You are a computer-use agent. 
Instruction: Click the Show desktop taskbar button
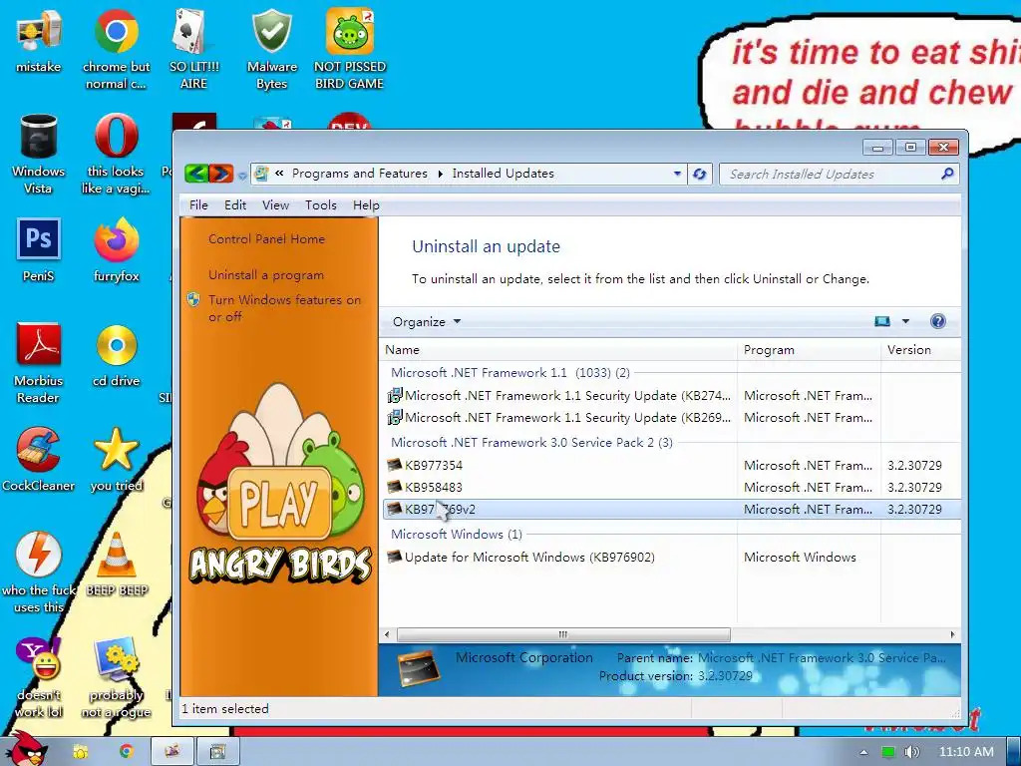pyautogui.click(x=1014, y=752)
